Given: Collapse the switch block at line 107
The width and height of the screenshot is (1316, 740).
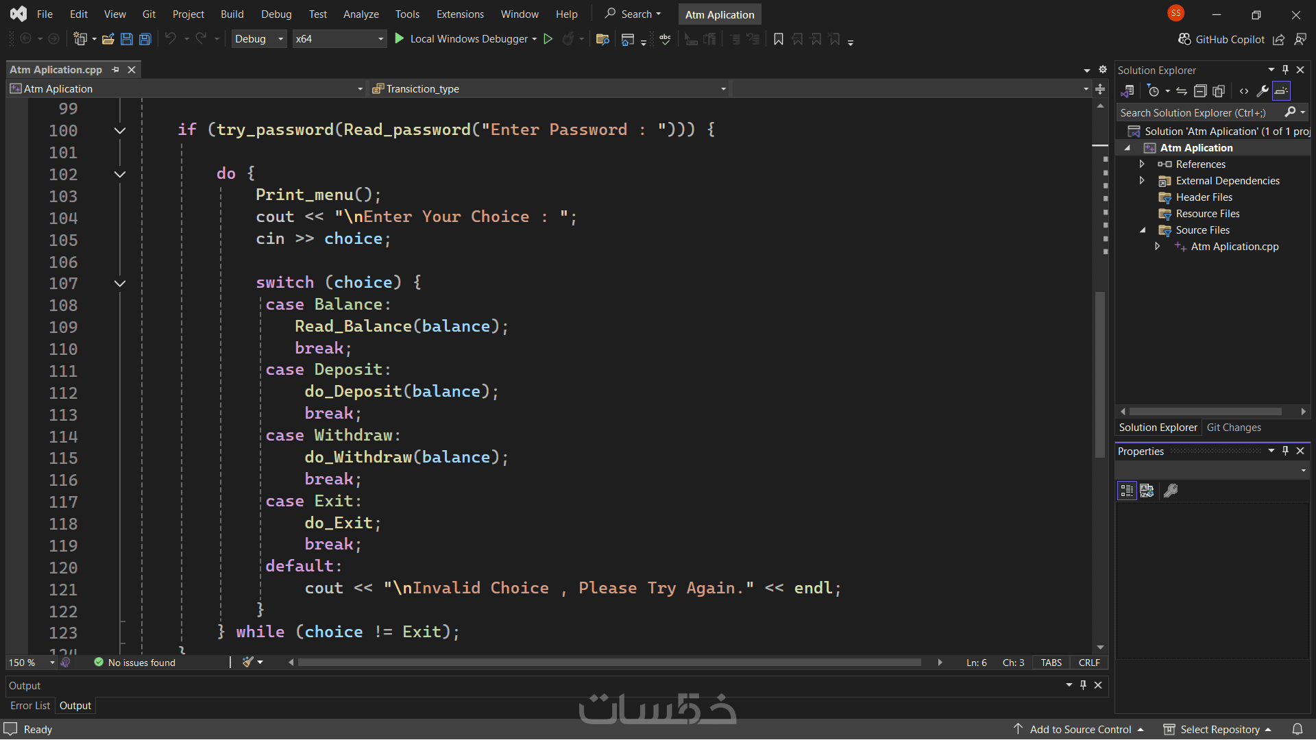Looking at the screenshot, I should tap(120, 283).
